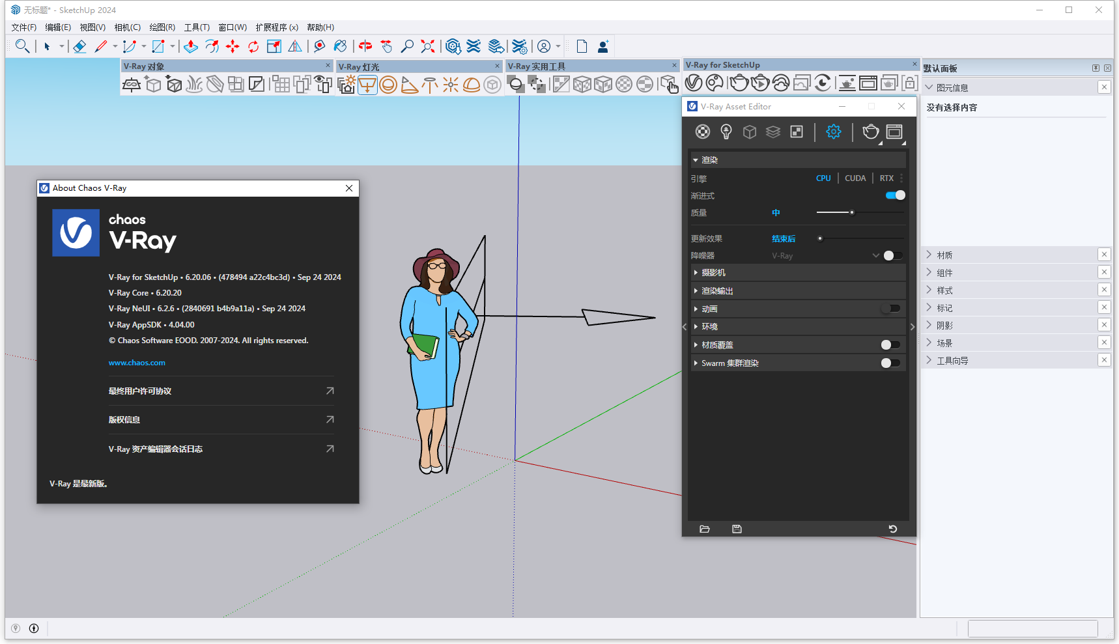Create a V-Ray sphere light
Screen dimensions: 1119x644
pos(388,85)
